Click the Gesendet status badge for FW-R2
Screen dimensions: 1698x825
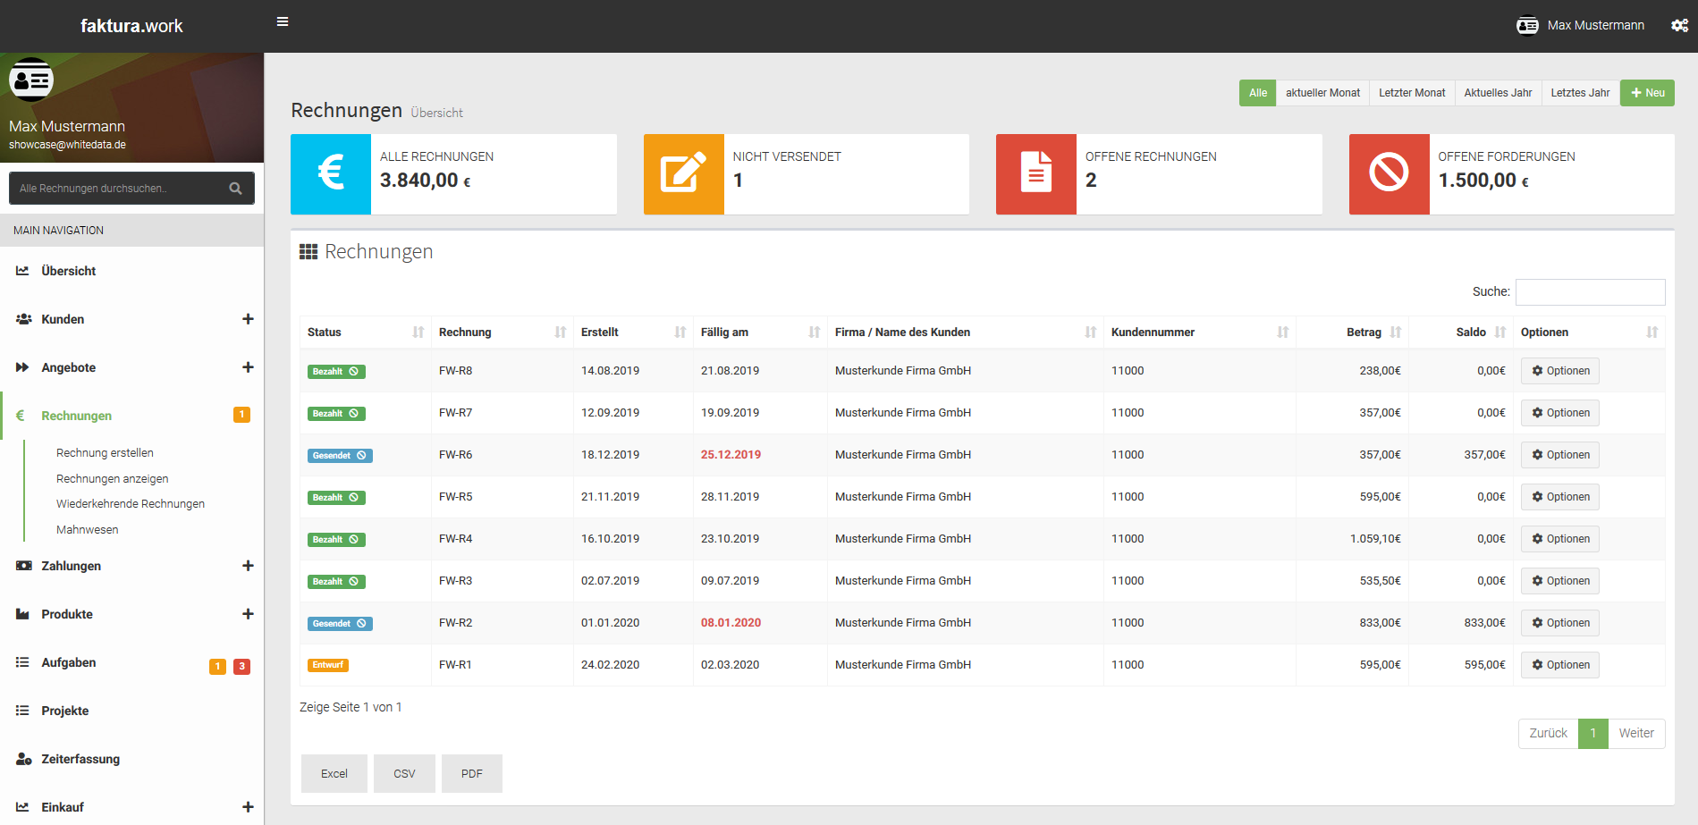tap(340, 624)
